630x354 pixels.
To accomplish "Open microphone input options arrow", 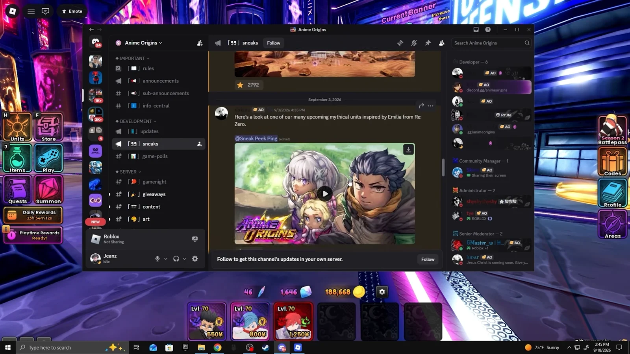I will pos(166,258).
